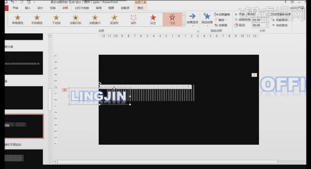
Task: Click the thumbnail pane scrollbar thumb
Action: coord(50,100)
